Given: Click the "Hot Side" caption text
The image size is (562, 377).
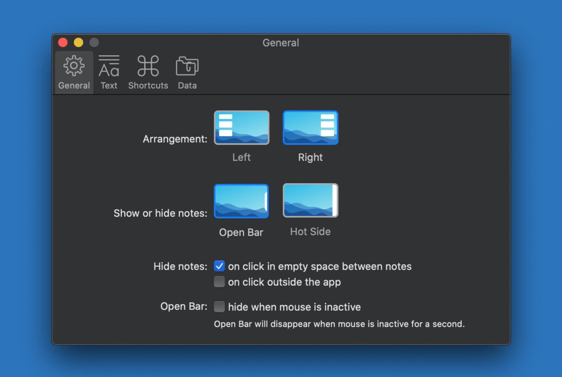Looking at the screenshot, I should [310, 232].
